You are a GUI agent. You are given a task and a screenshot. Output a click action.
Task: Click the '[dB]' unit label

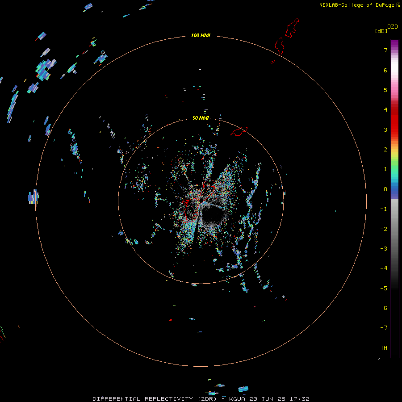(x=381, y=31)
